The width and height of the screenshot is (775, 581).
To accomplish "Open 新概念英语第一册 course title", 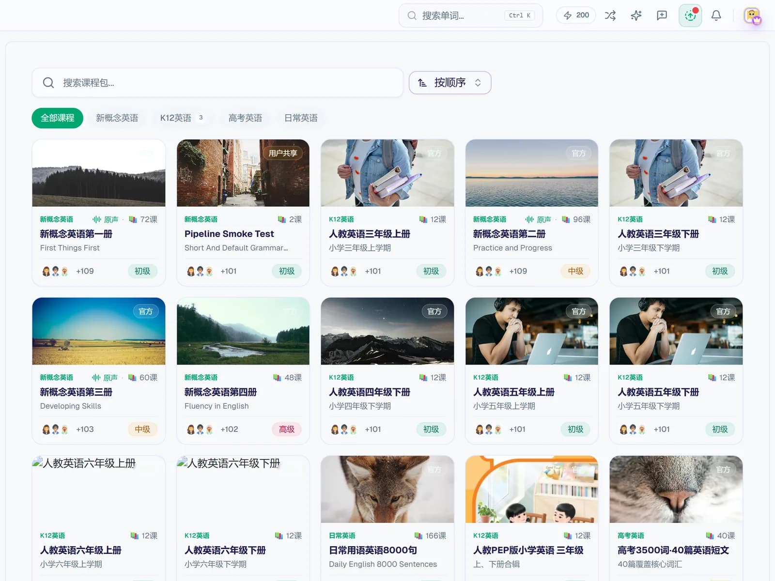I will pos(76,234).
